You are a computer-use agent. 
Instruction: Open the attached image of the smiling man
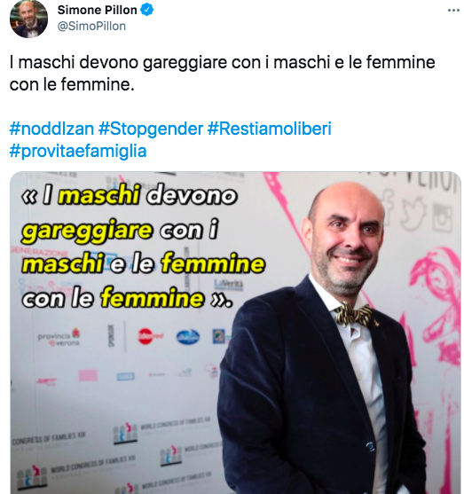pyautogui.click(x=235, y=333)
